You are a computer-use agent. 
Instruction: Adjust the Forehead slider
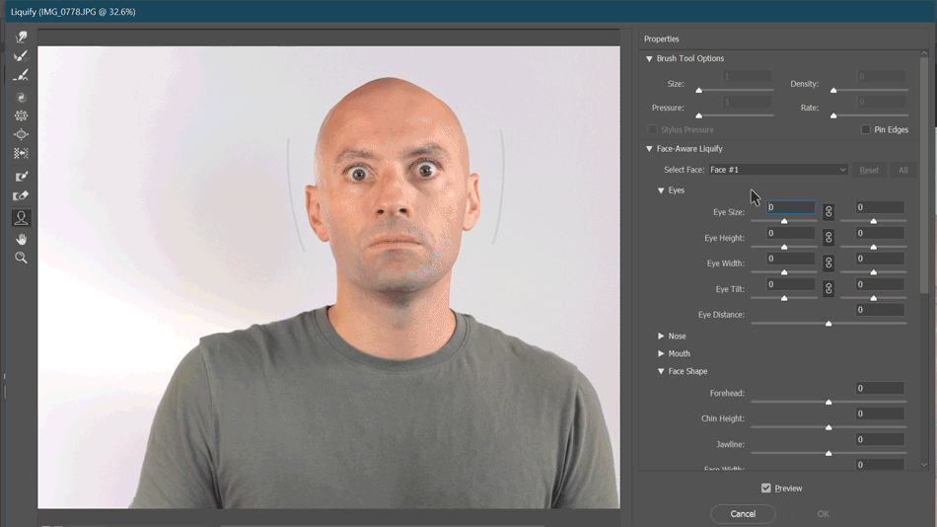pyautogui.click(x=829, y=402)
